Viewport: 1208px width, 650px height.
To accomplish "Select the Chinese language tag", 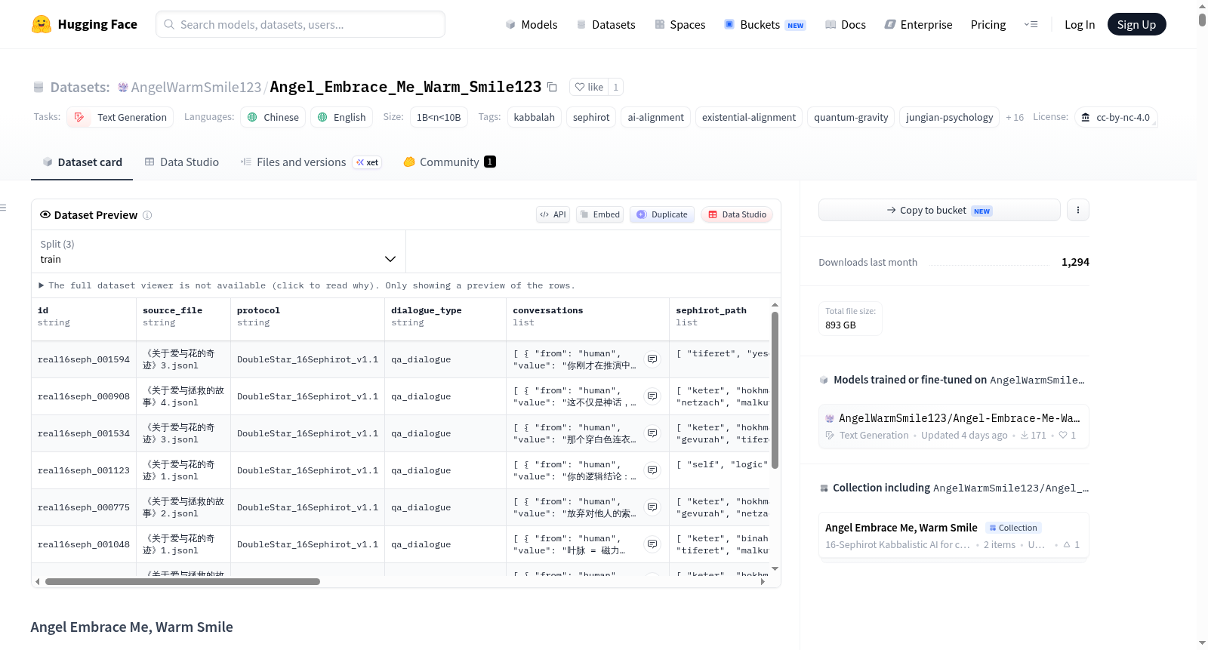I will 273,117.
